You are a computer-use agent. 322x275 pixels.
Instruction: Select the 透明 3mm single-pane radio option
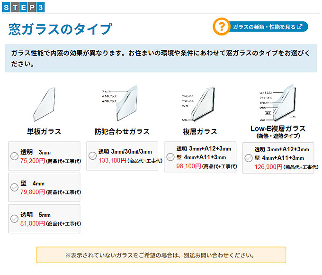click(x=14, y=156)
